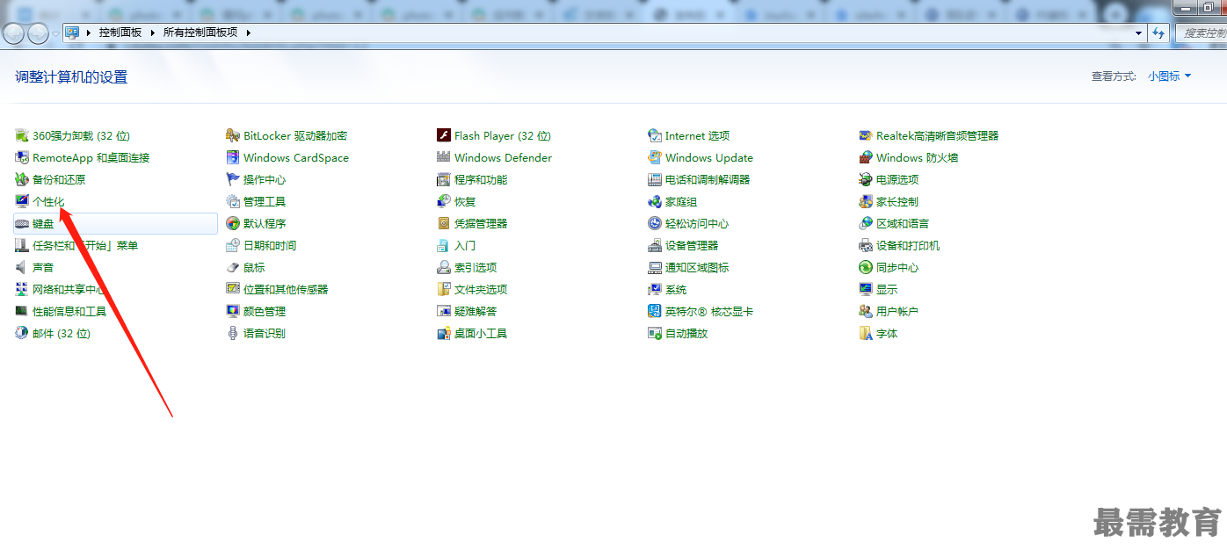The width and height of the screenshot is (1227, 557).
Task: Open the 自动播放 link
Action: tap(686, 333)
